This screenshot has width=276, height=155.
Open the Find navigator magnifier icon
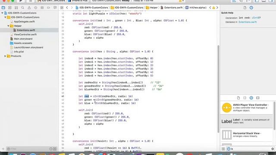pyautogui.click(x=22, y=8)
